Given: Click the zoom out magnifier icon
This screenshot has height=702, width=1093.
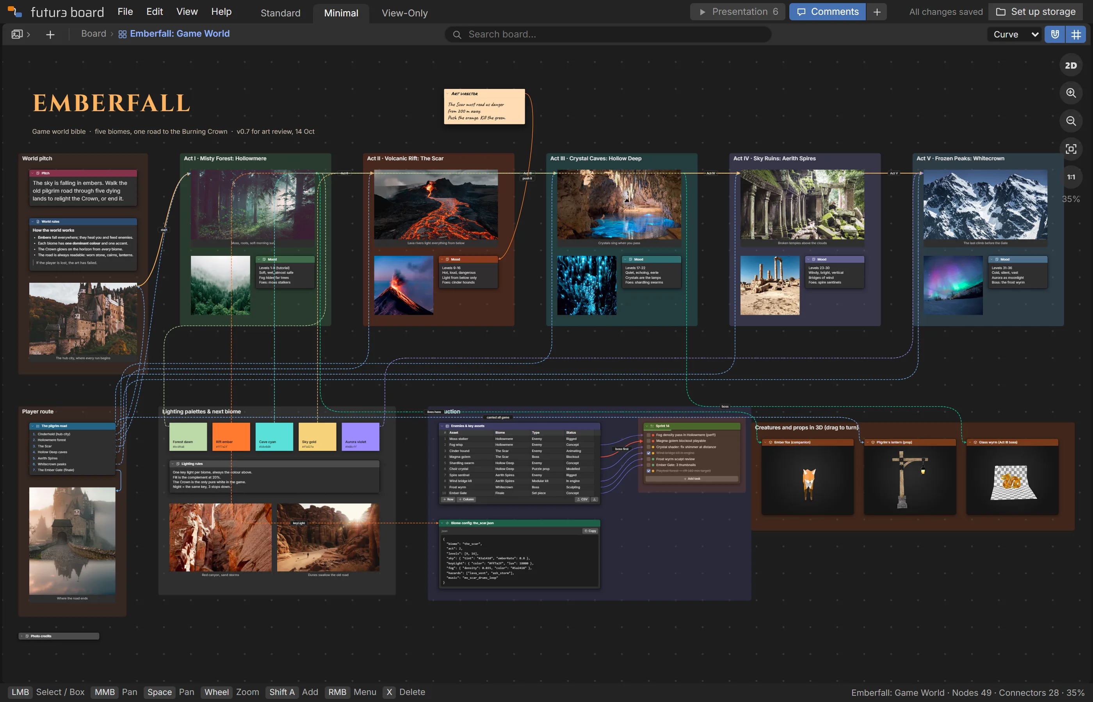Looking at the screenshot, I should pyautogui.click(x=1071, y=121).
